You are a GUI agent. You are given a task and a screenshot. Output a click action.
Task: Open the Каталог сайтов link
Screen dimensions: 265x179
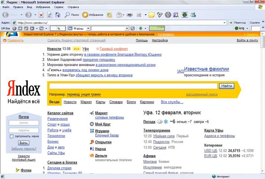tap(60, 113)
